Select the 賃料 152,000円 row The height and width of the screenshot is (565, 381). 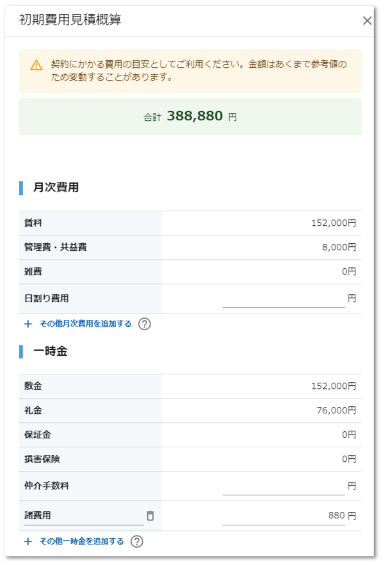point(190,223)
